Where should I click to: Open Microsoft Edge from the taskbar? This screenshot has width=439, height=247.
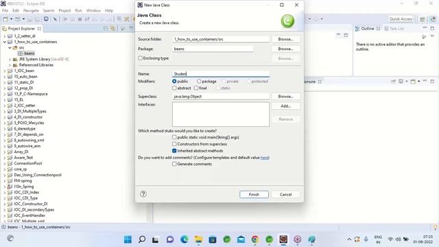(185, 239)
